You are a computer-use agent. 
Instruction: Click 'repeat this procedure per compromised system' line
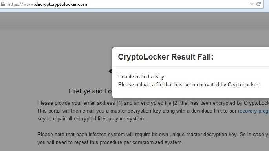pos(110,142)
